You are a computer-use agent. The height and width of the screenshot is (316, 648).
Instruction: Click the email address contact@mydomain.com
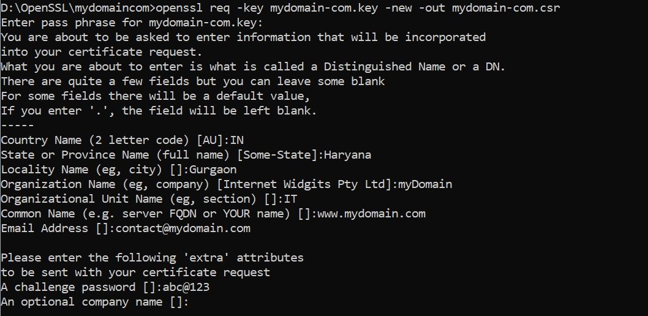click(x=183, y=228)
